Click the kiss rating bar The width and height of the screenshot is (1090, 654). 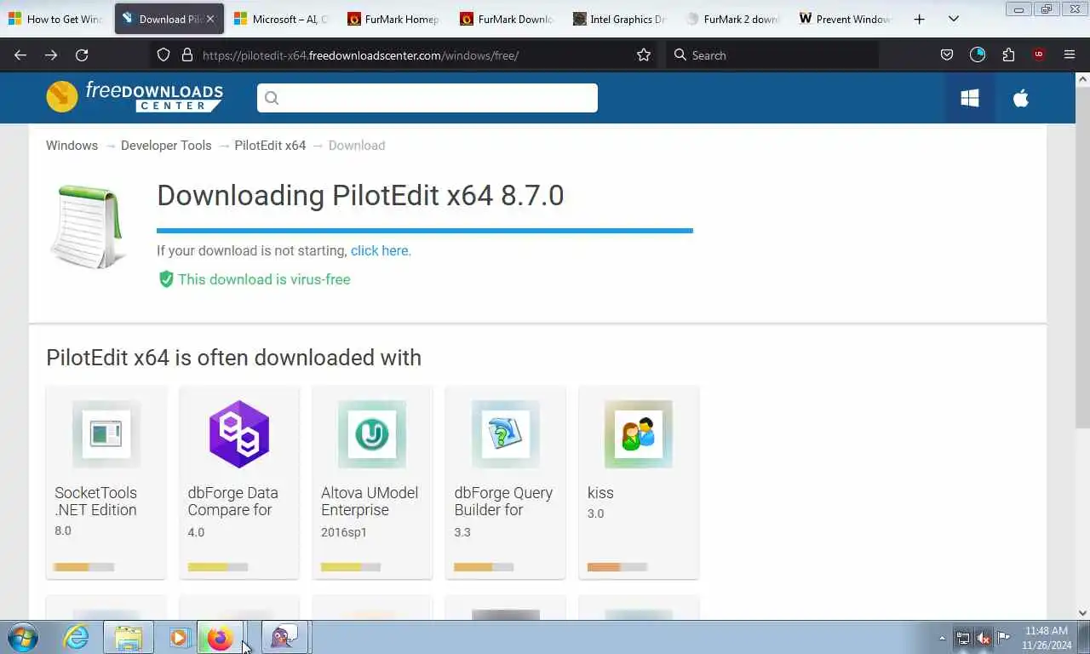click(x=617, y=567)
